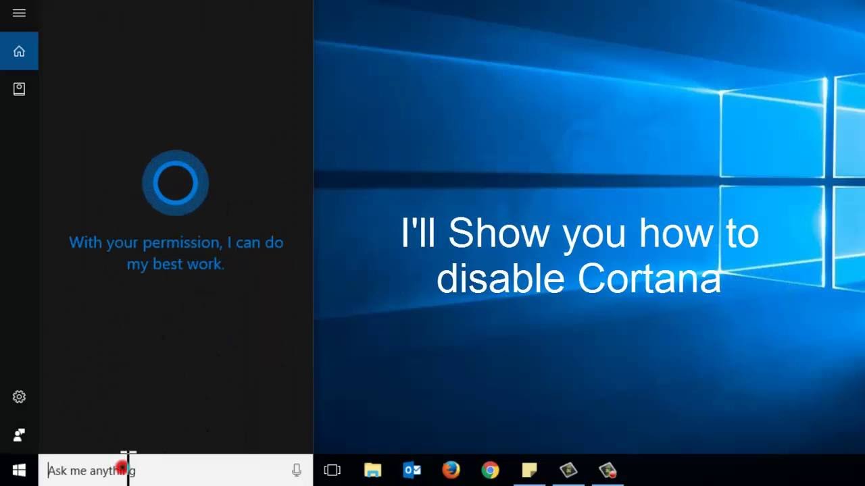The width and height of the screenshot is (865, 486).
Task: Open Cortana's feedback option
Action: (x=19, y=435)
